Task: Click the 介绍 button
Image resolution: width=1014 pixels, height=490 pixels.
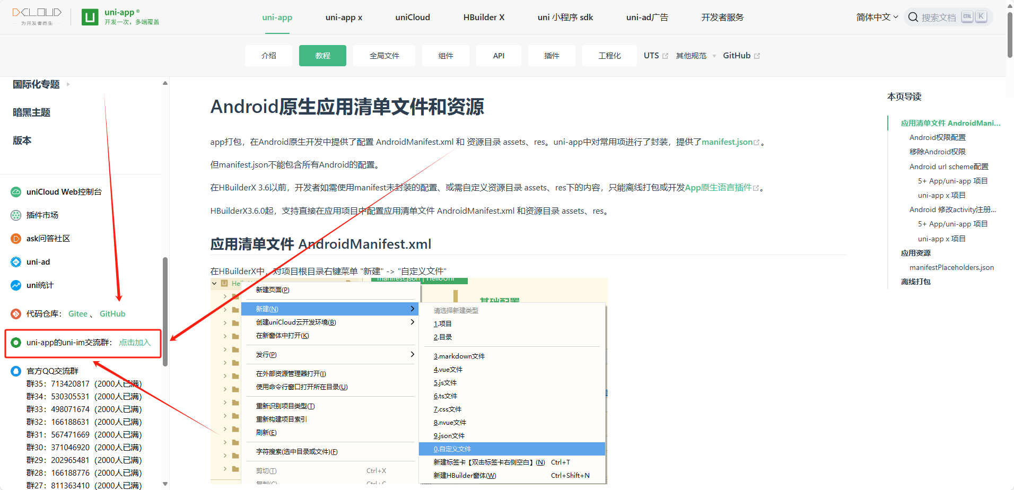Action: [x=268, y=56]
